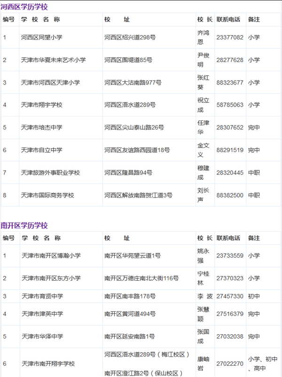Click 天津旅游外事职业学校 in the list
The height and width of the screenshot is (377, 282).
50,172
